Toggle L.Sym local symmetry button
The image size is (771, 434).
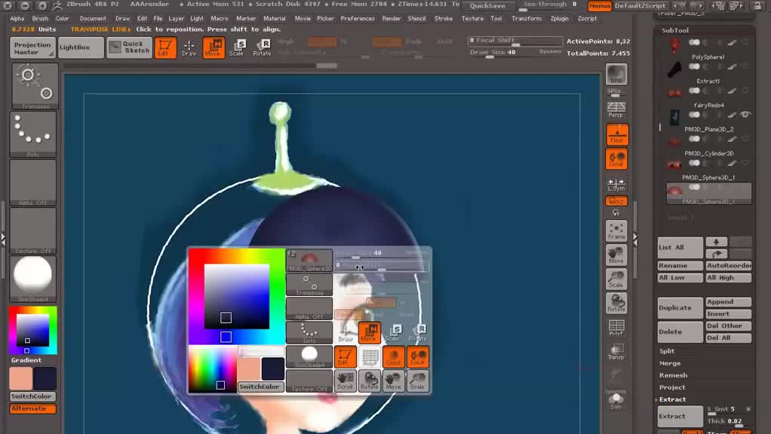point(616,184)
